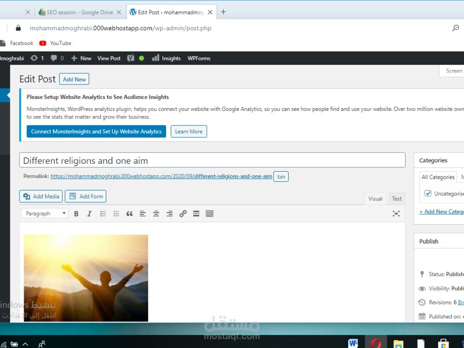The image size is (464, 348).
Task: Open a new browser tab
Action: click(224, 12)
